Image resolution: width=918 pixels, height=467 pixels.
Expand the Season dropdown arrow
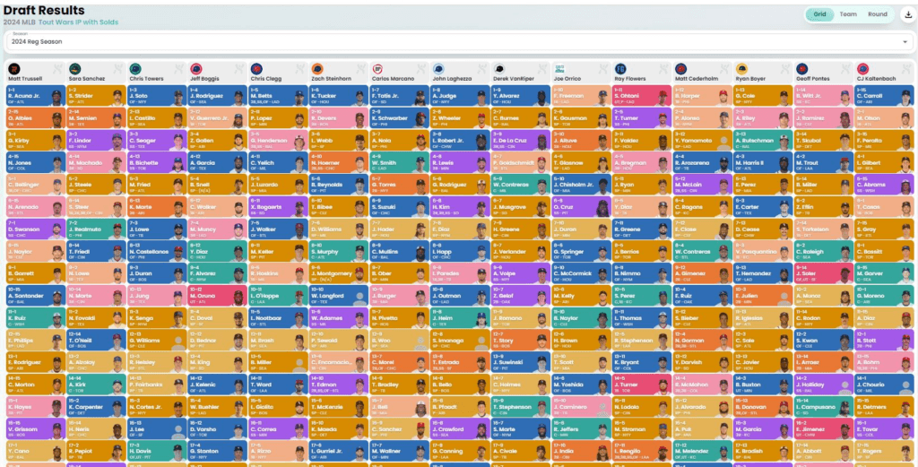click(905, 41)
